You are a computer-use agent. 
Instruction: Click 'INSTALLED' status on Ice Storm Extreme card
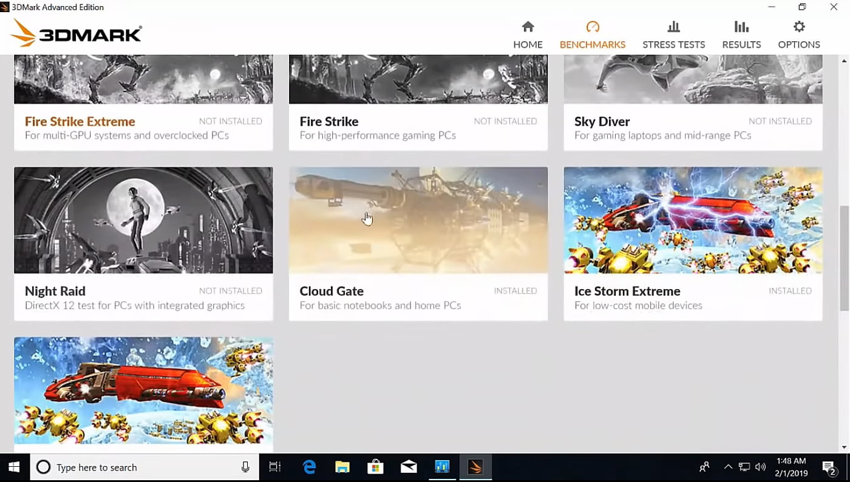(x=790, y=291)
